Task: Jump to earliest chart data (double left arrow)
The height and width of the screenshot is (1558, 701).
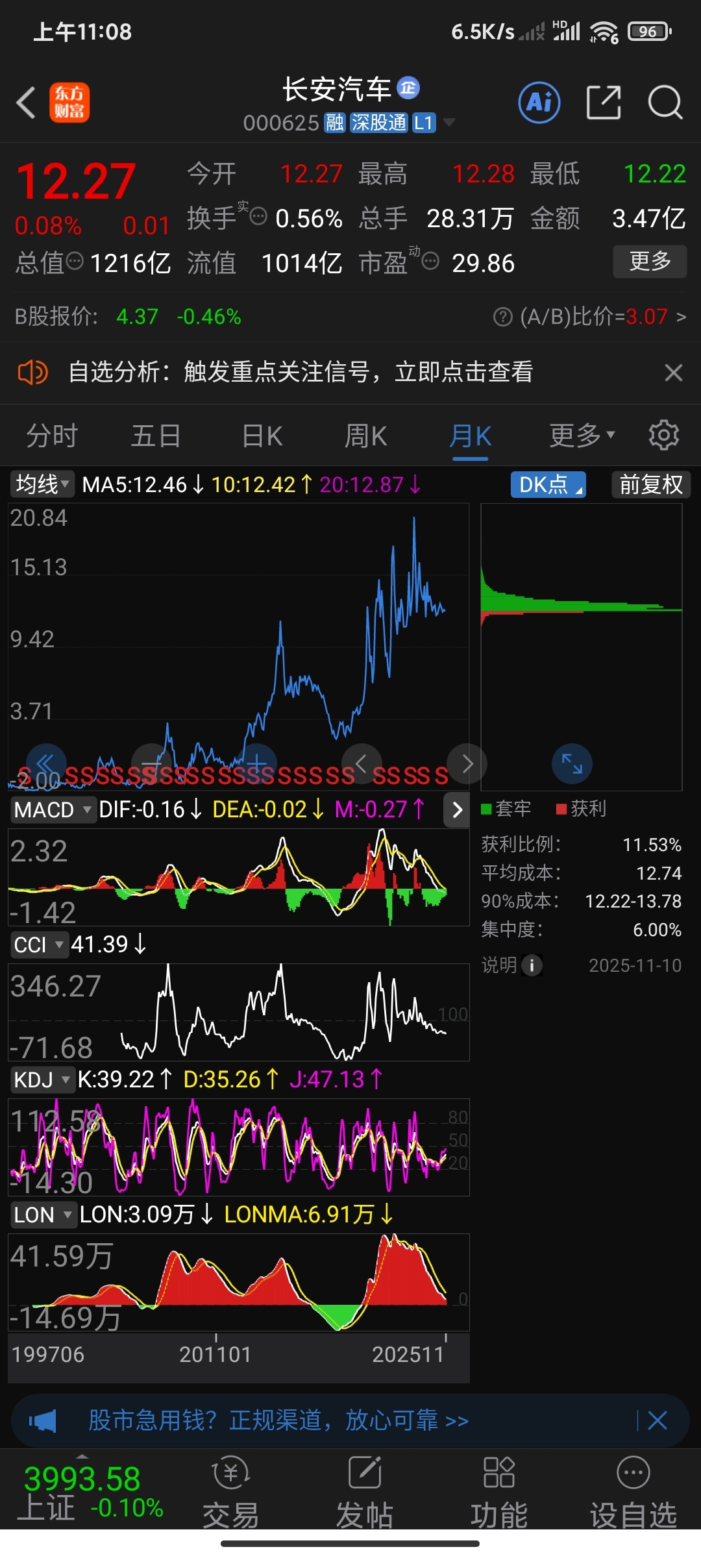Action: click(46, 763)
